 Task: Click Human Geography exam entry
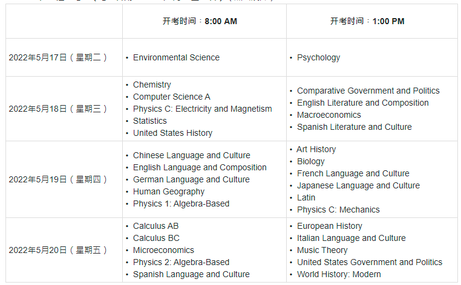[168, 191]
